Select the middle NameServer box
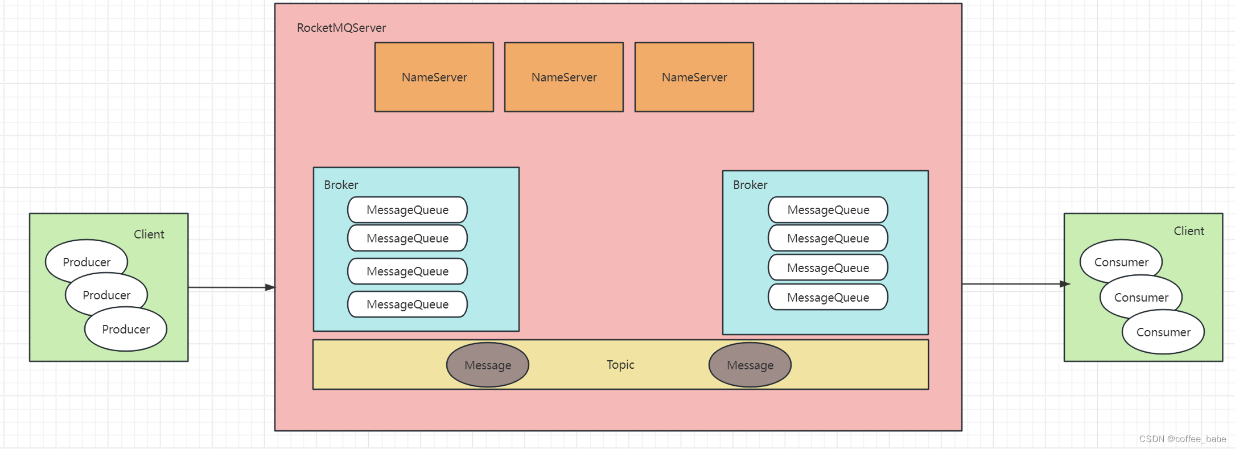The image size is (1235, 449). click(564, 77)
